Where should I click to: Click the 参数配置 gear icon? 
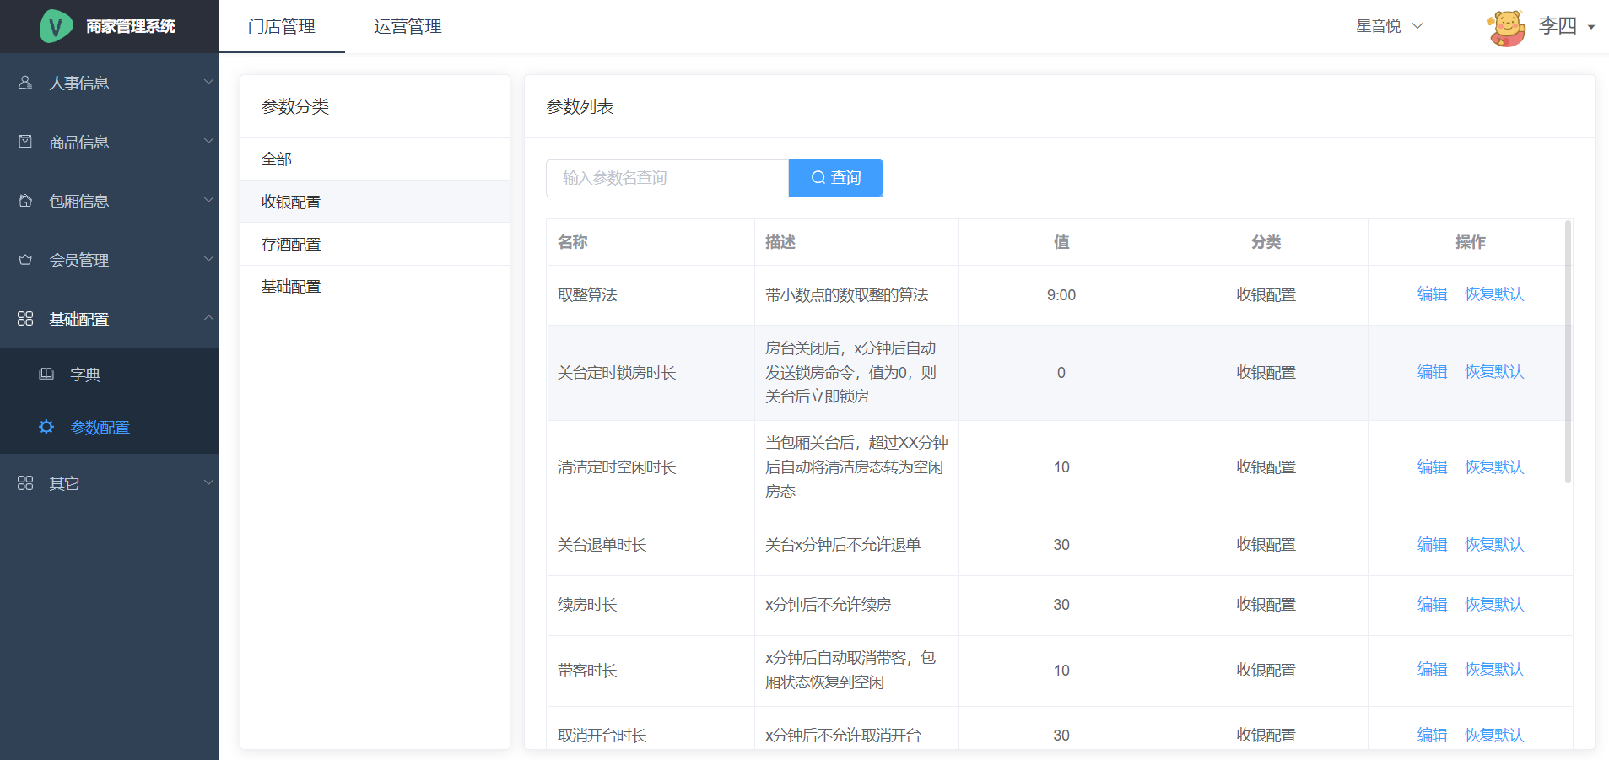click(46, 427)
